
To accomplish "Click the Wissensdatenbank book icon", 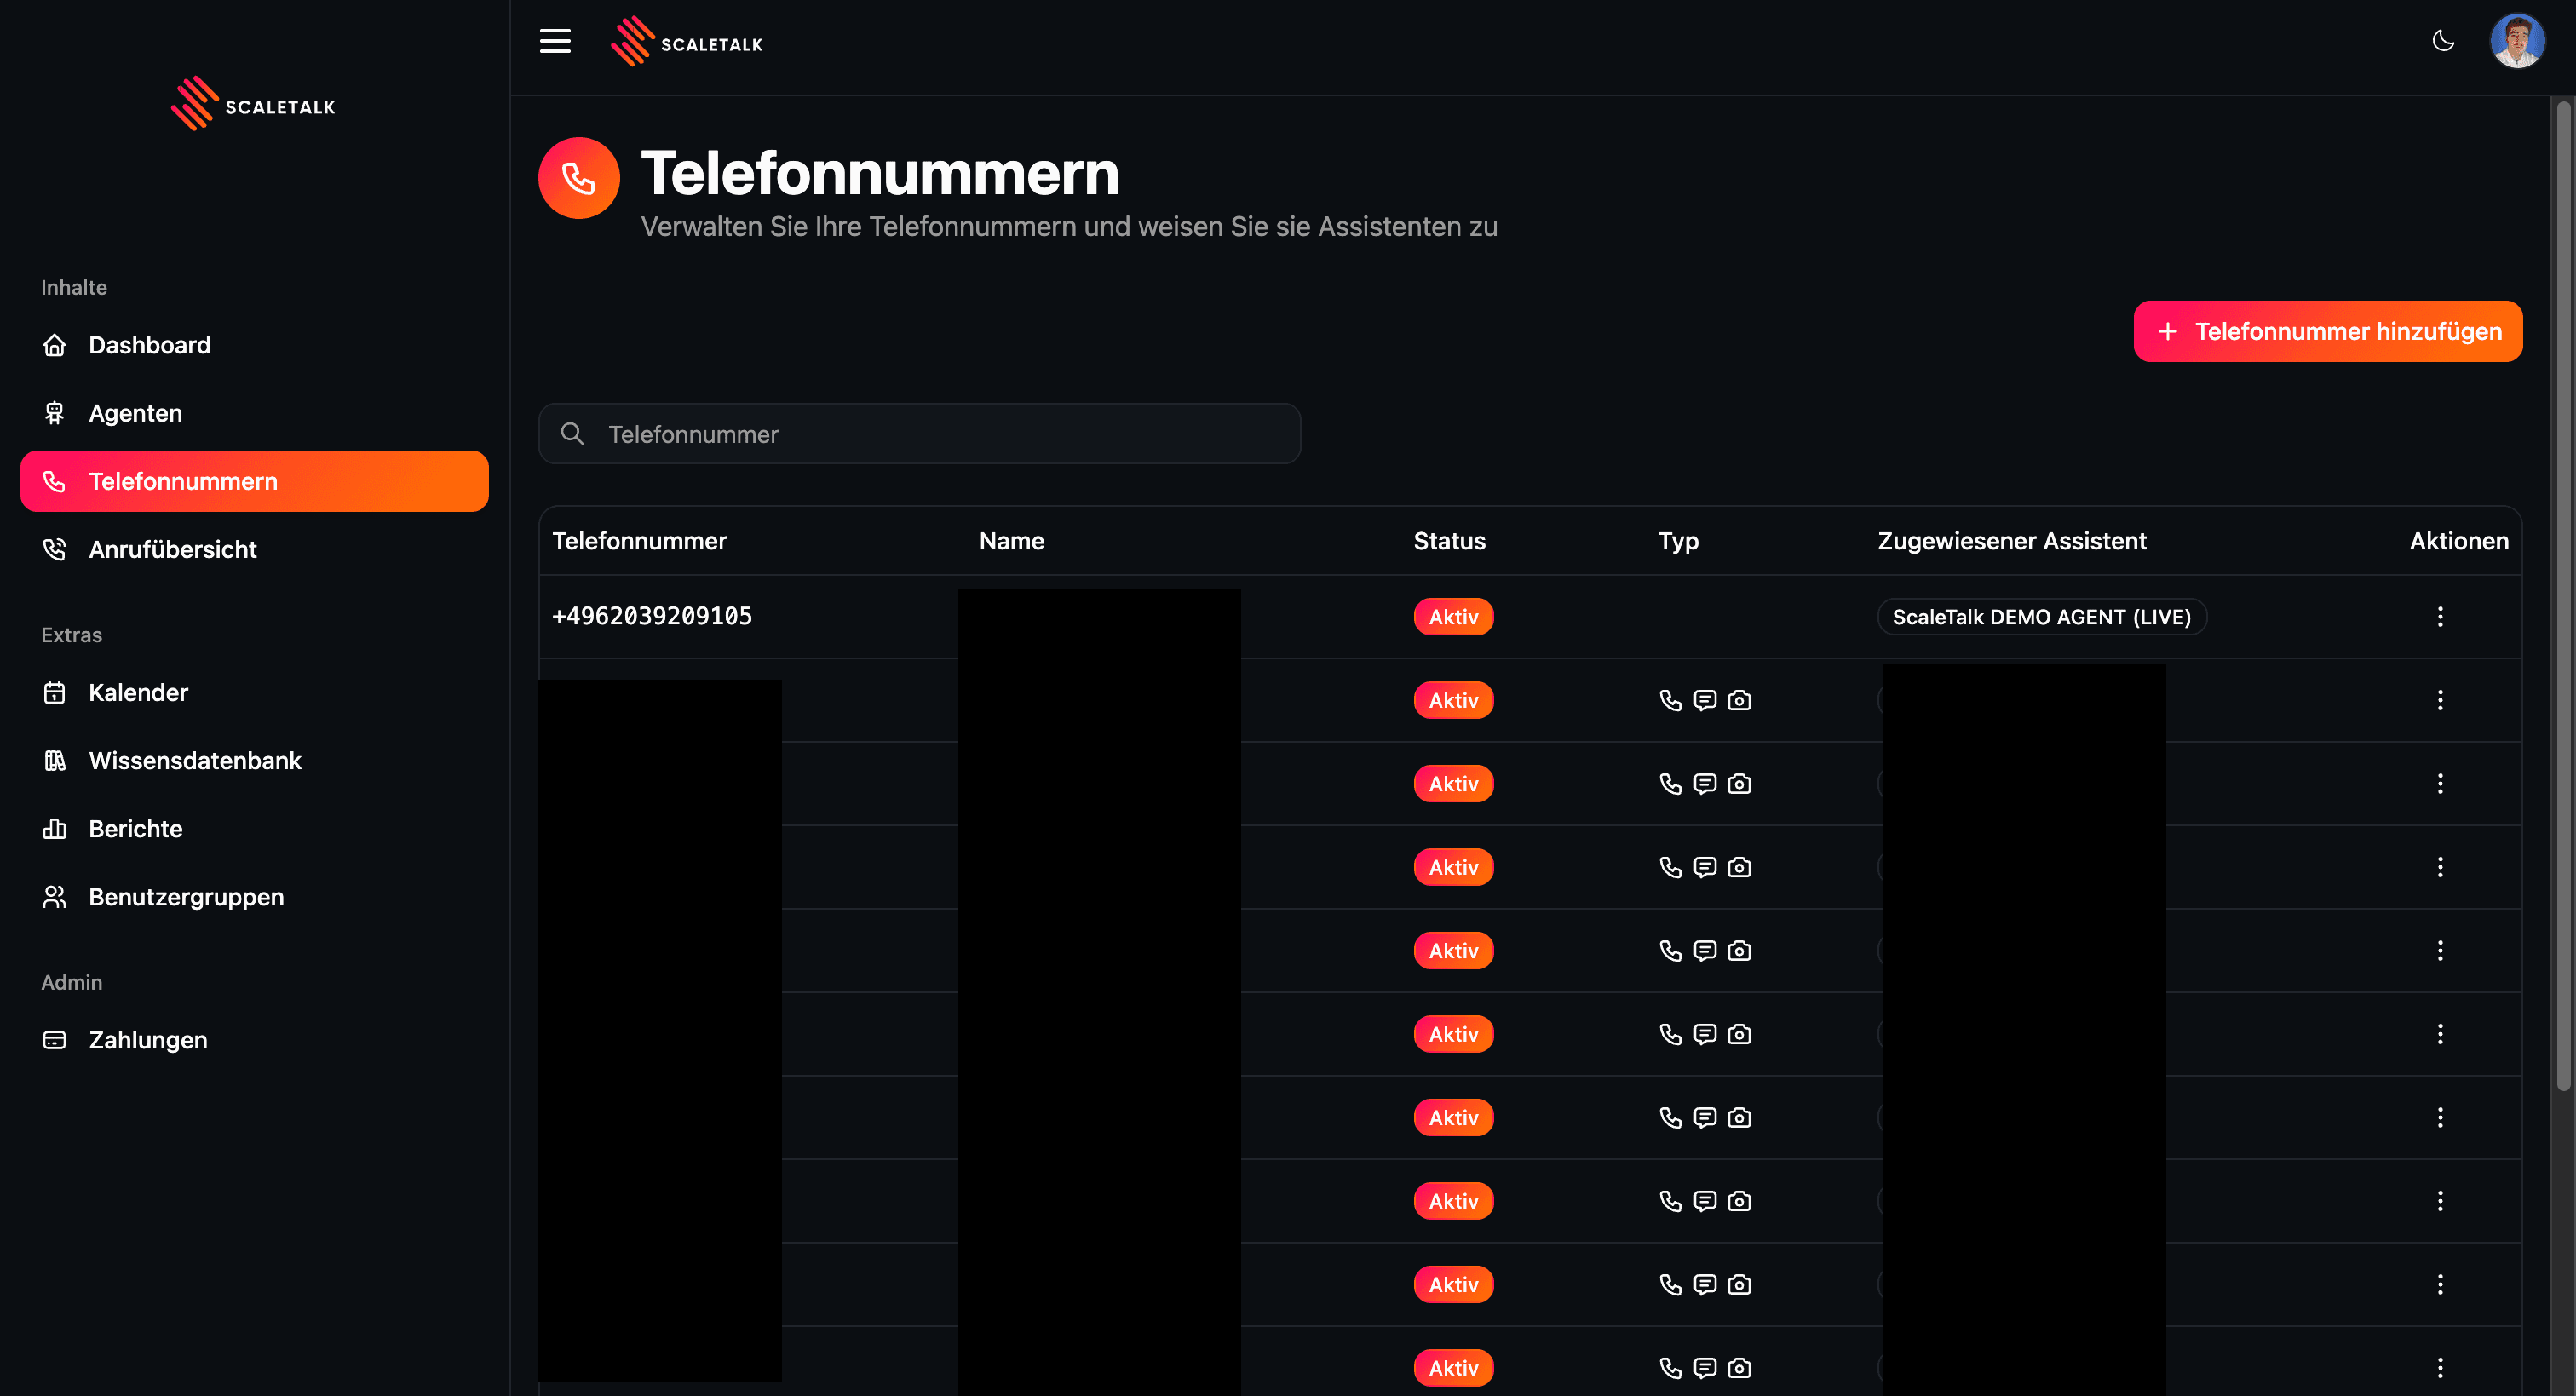I will click(x=55, y=760).
